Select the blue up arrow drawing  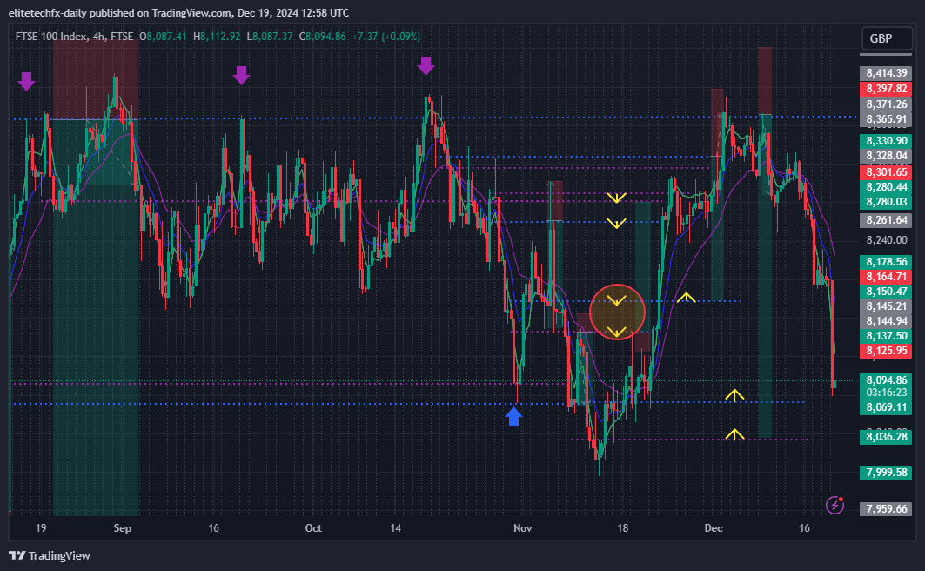click(513, 415)
